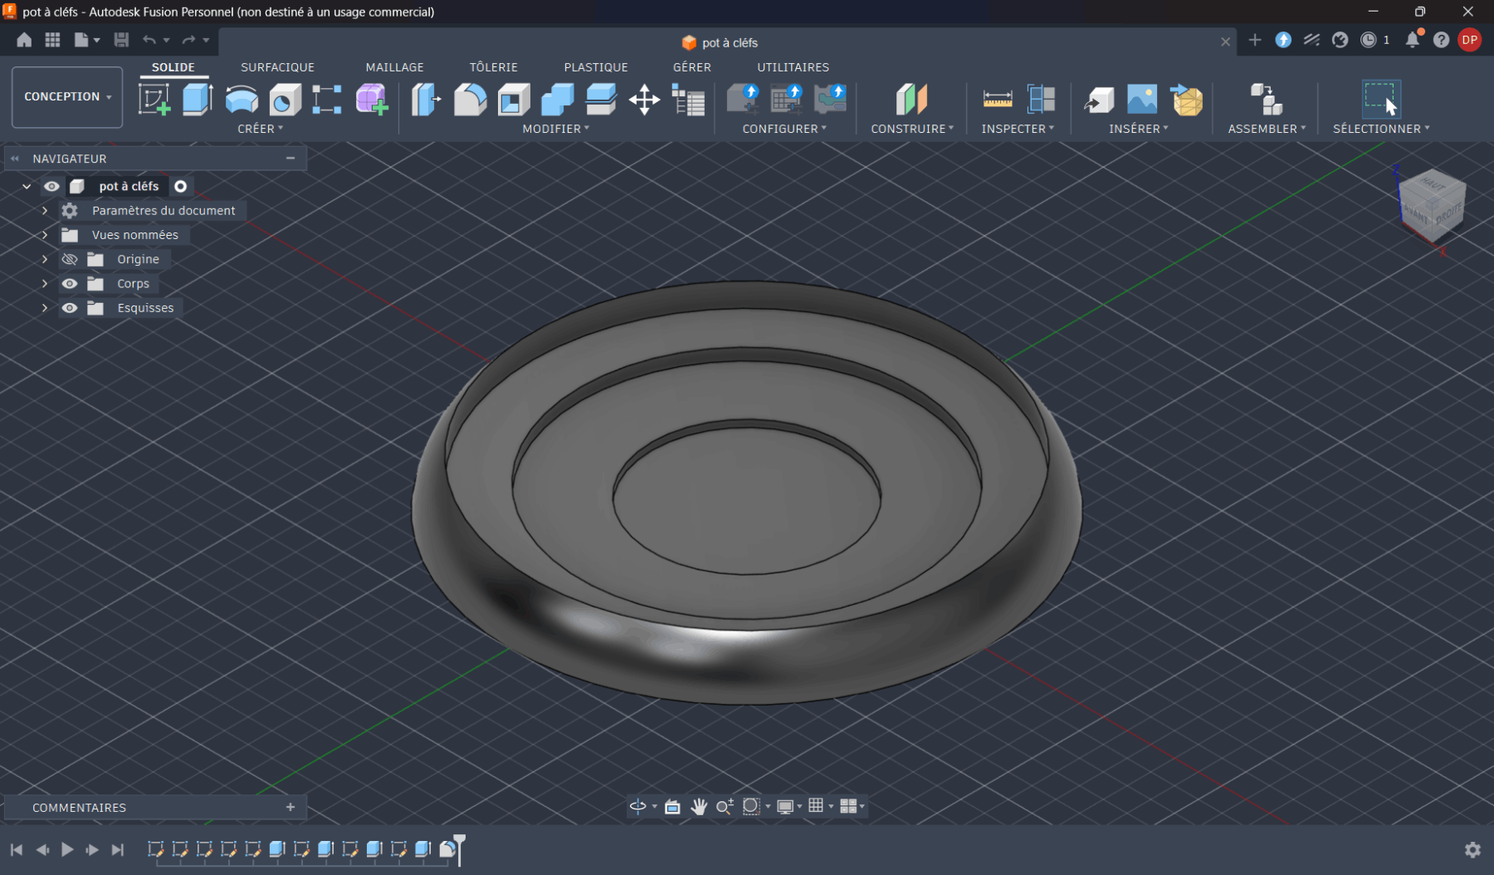The width and height of the screenshot is (1494, 875).
Task: Click the Look At icon in navigation bar
Action: (x=672, y=806)
